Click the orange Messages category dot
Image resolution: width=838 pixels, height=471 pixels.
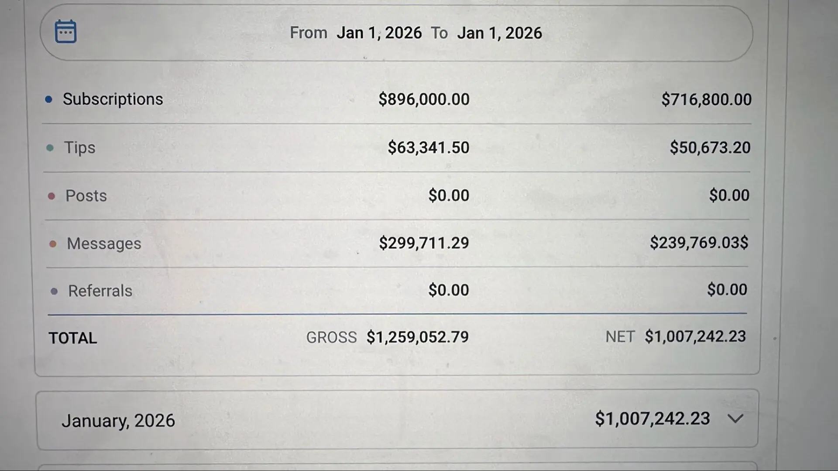point(53,244)
